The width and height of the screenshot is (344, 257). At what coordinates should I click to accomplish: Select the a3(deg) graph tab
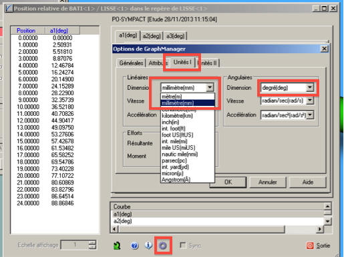point(176,36)
